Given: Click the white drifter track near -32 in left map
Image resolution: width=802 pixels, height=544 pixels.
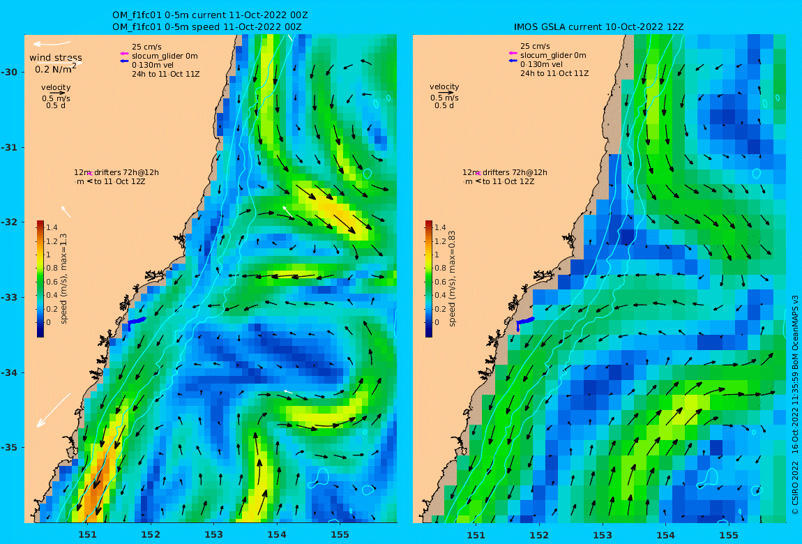Looking at the screenshot, I should [287, 211].
